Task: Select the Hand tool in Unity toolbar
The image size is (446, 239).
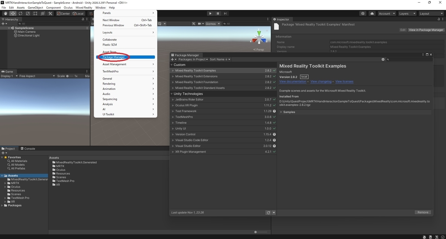Action: coord(6,13)
